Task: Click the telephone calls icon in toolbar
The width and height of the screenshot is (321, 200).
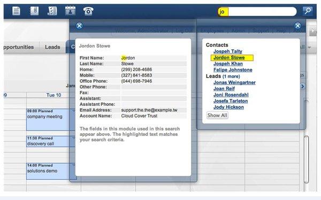Action: pos(88,11)
